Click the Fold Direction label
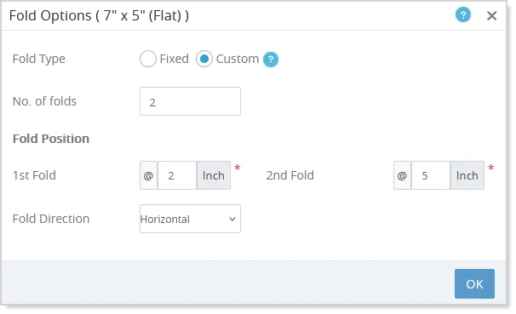This screenshot has height=314, width=516. tap(51, 219)
